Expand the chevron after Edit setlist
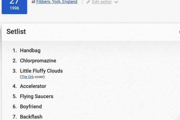The height and width of the screenshot is (120, 180). [x=116, y=2]
